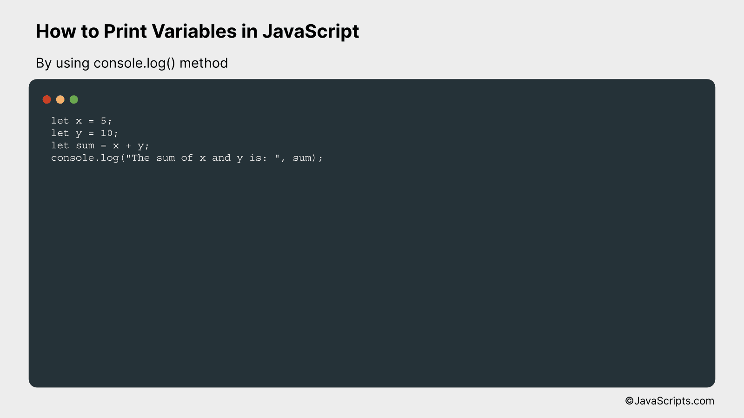Image resolution: width=744 pixels, height=418 pixels.
Task: Click the console.log code line
Action: pos(187,158)
